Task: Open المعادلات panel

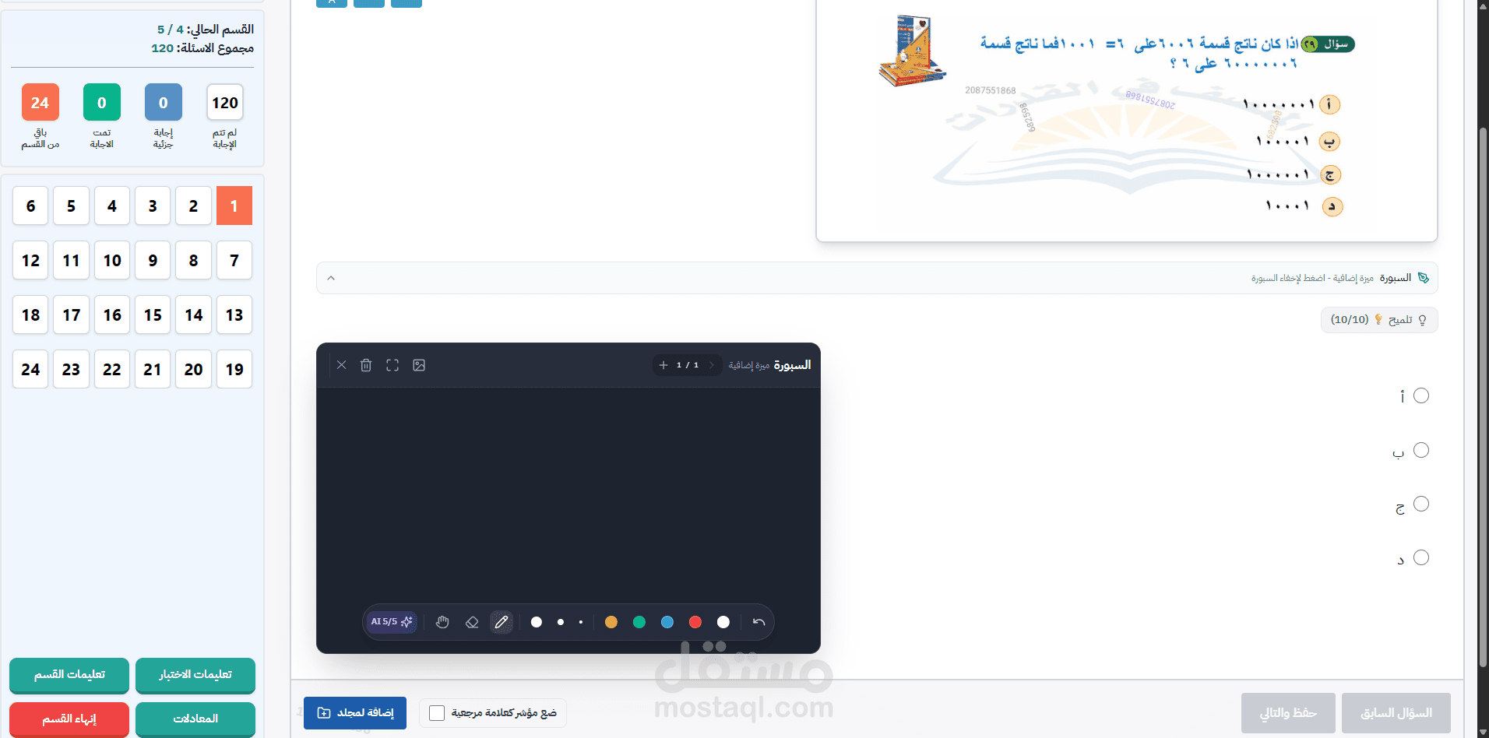Action: pyautogui.click(x=195, y=719)
